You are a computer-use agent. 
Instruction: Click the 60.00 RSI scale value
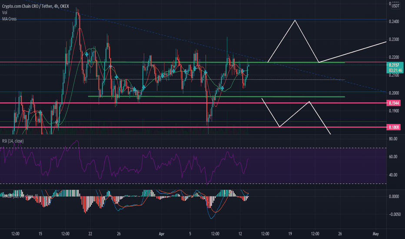coord(393,157)
